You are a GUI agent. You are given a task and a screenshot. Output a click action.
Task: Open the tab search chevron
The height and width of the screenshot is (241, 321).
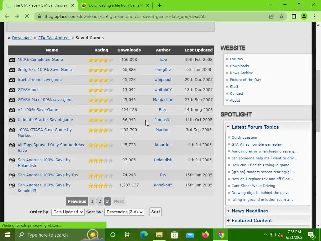[x=271, y=4]
